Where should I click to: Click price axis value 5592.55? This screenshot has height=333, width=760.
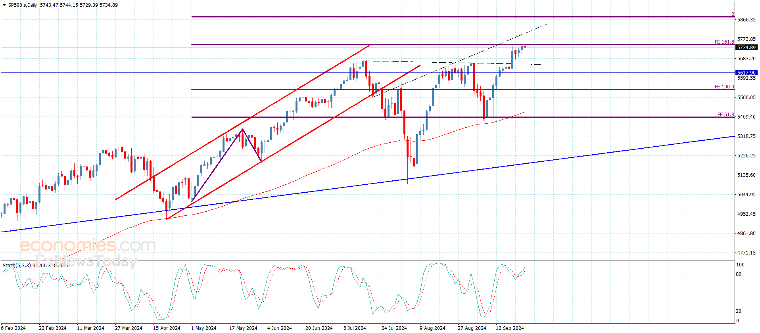click(746, 78)
